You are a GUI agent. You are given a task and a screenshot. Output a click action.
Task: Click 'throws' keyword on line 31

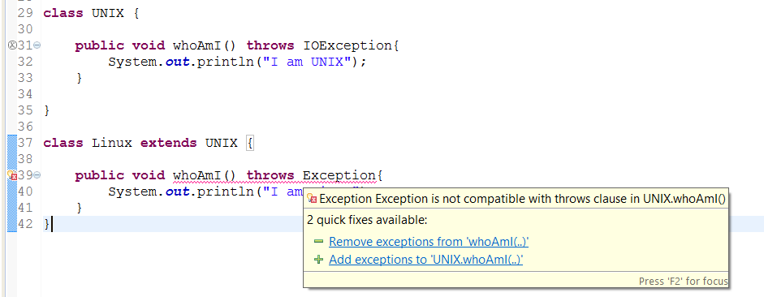tap(270, 45)
